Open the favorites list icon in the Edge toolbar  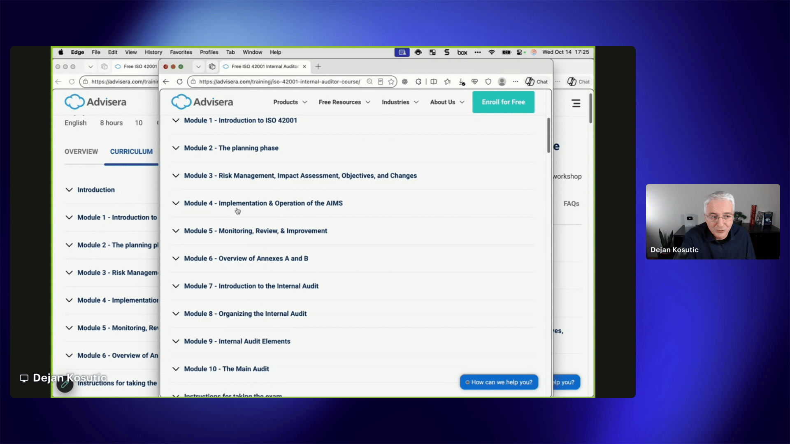click(x=448, y=82)
